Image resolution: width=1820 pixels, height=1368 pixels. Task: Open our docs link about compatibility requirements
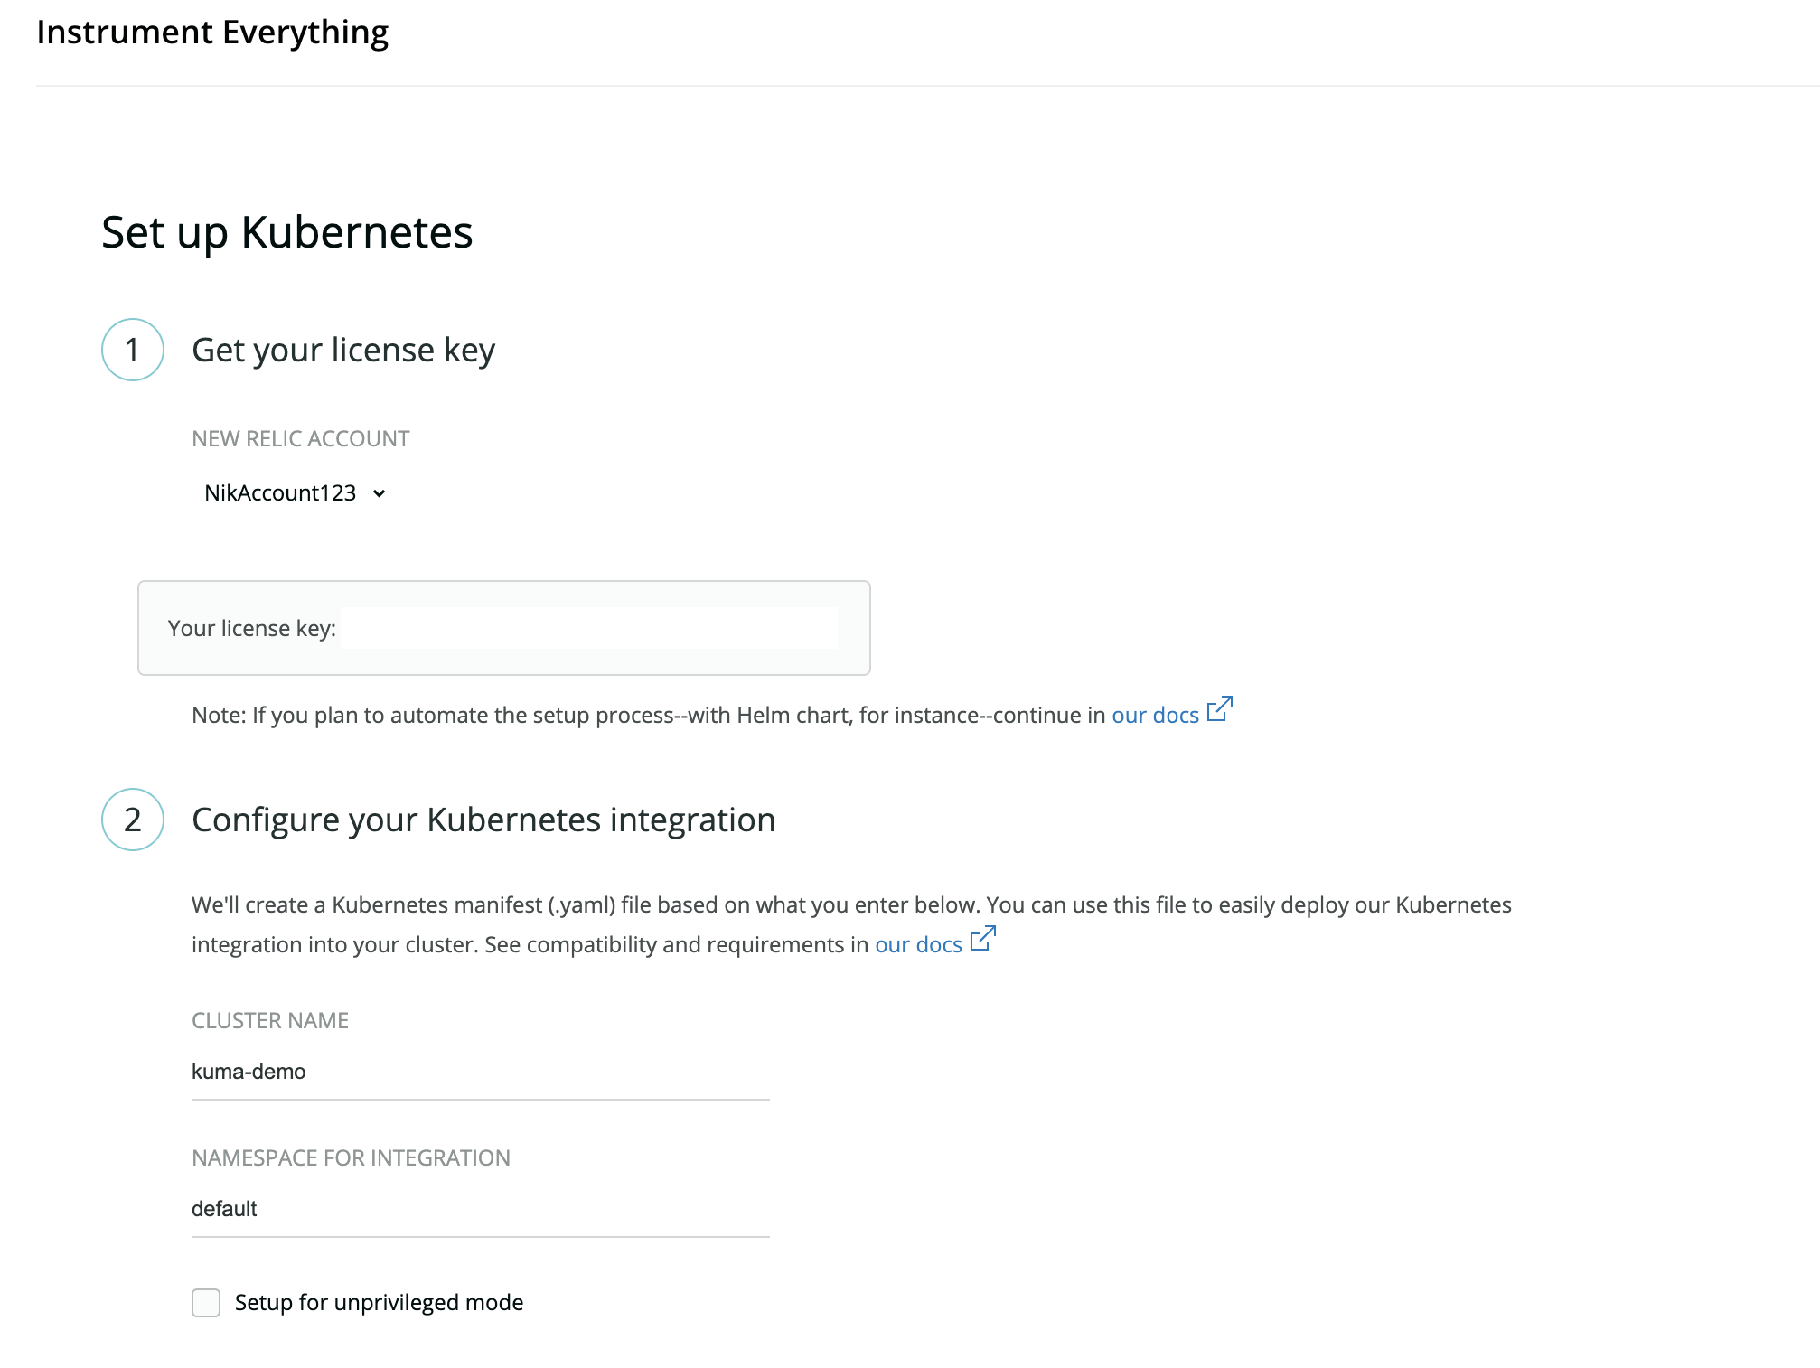point(918,944)
